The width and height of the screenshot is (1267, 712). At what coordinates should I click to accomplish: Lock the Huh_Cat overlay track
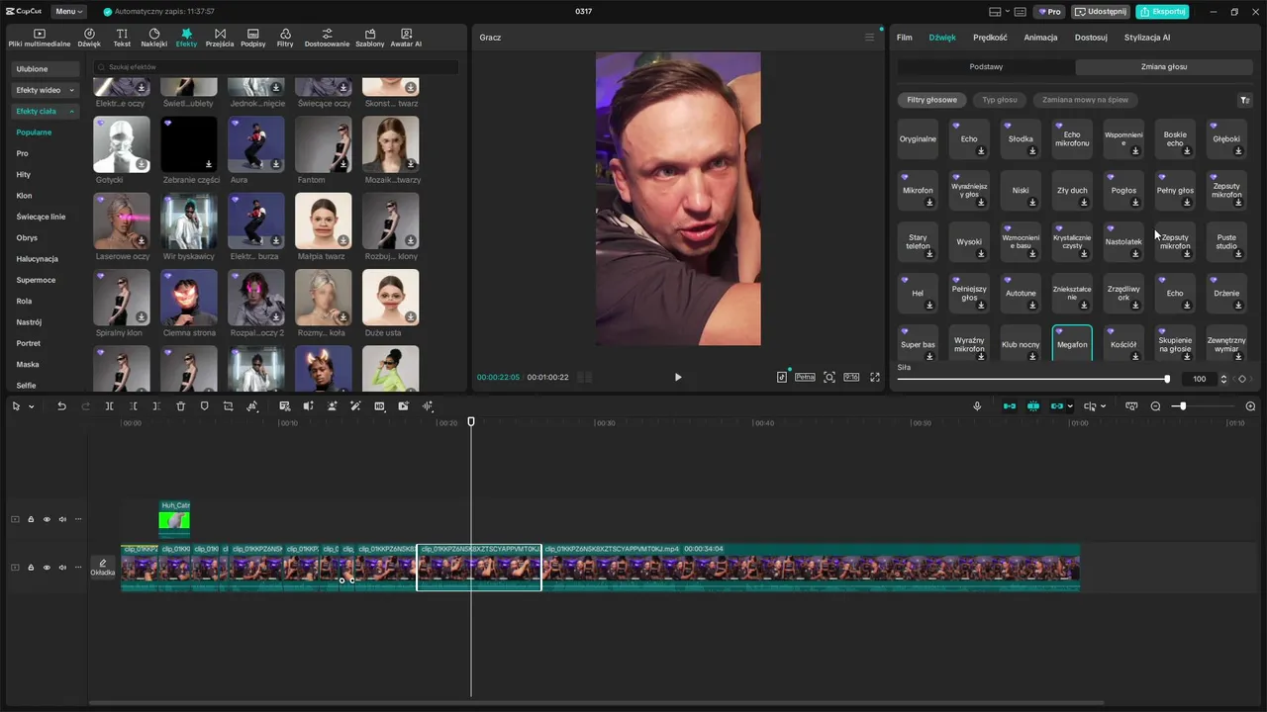[x=31, y=519]
